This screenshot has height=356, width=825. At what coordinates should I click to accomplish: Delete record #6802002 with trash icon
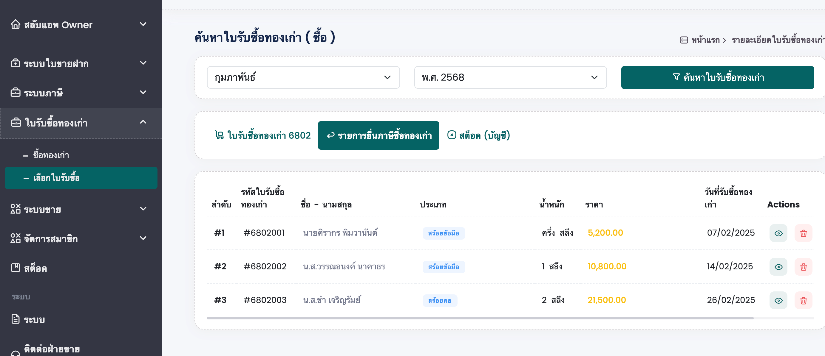pyautogui.click(x=804, y=266)
